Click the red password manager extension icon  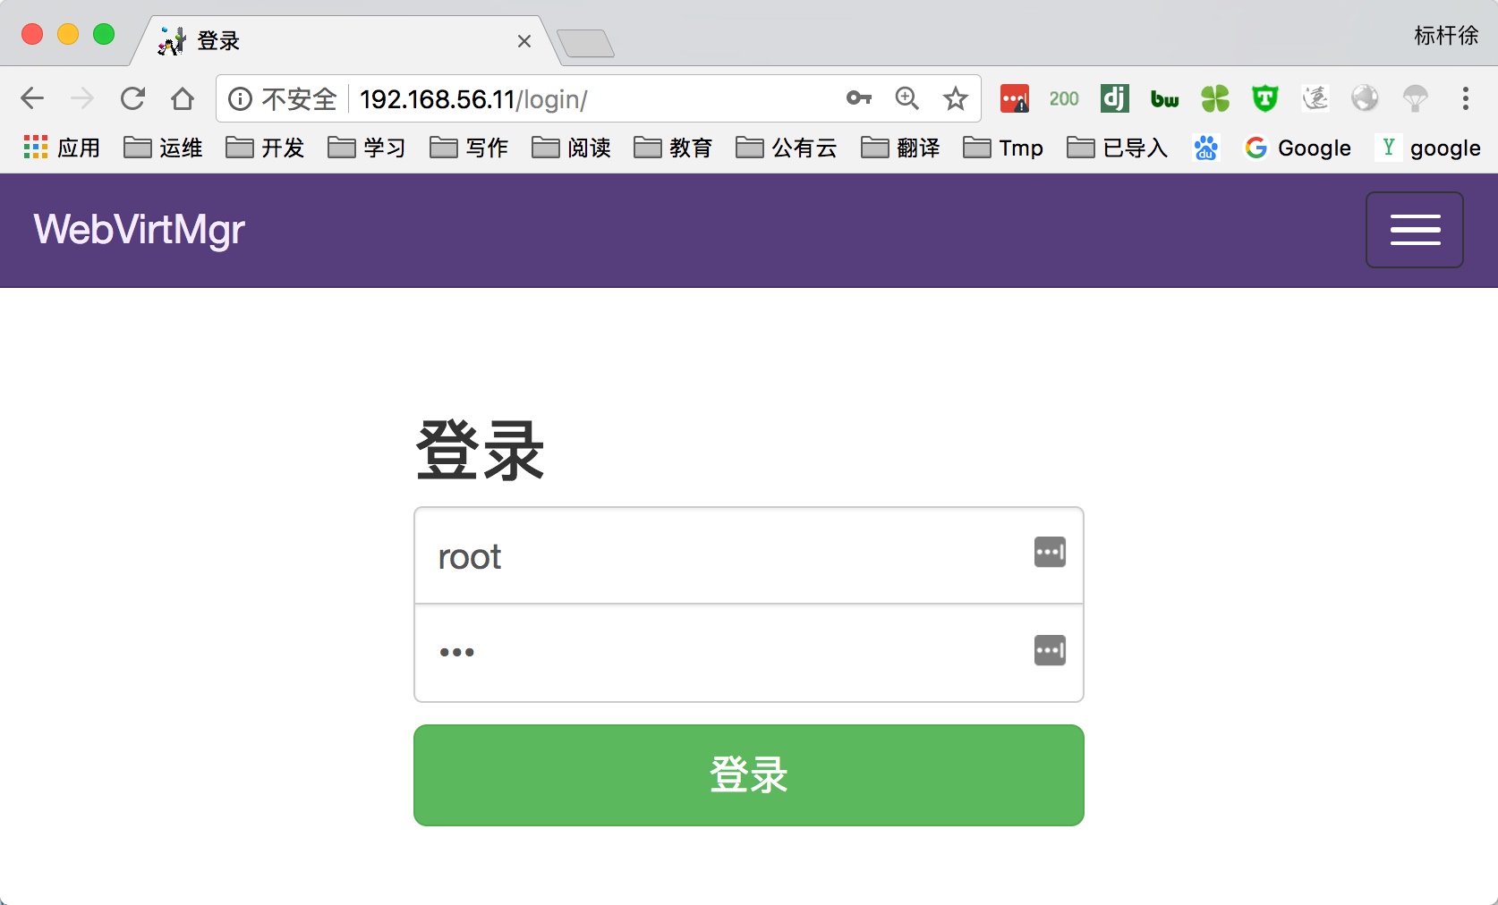coord(1015,98)
